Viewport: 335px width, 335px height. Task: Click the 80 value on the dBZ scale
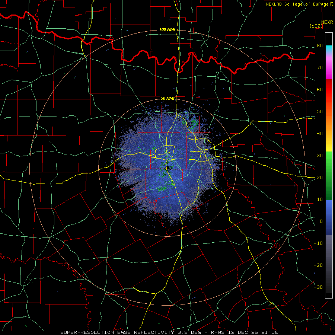tap(320, 46)
